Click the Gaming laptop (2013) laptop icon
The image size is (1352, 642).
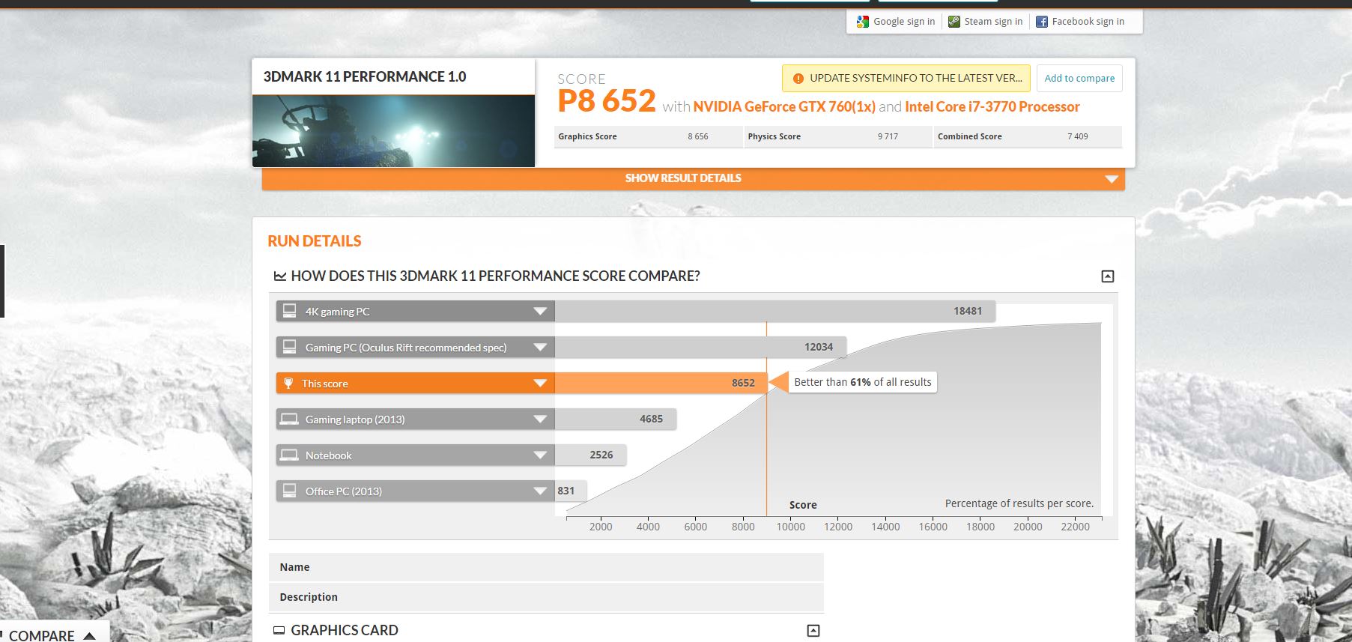coord(288,419)
